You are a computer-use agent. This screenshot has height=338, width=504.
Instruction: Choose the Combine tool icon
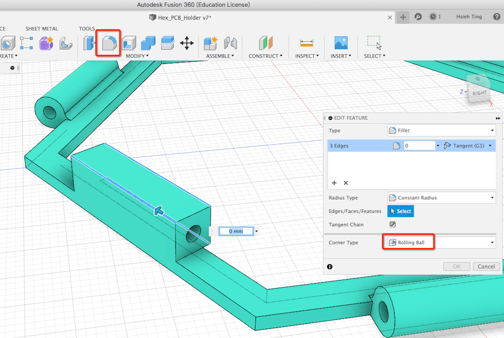(x=148, y=43)
